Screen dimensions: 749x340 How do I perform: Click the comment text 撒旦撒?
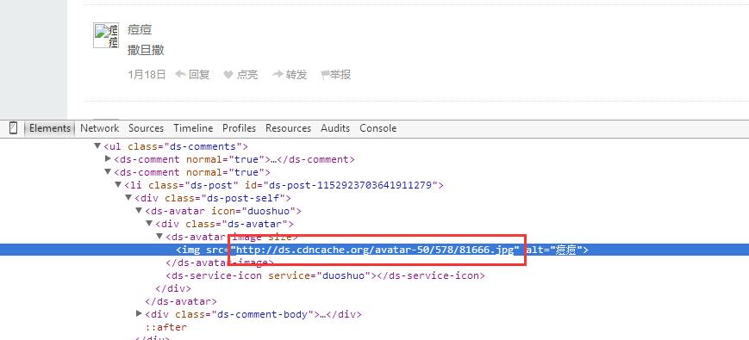(147, 50)
